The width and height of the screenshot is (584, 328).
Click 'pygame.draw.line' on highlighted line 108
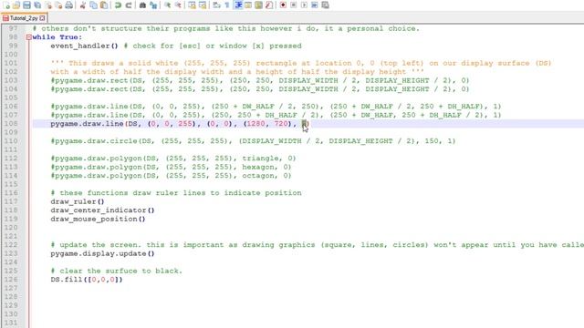87,124
